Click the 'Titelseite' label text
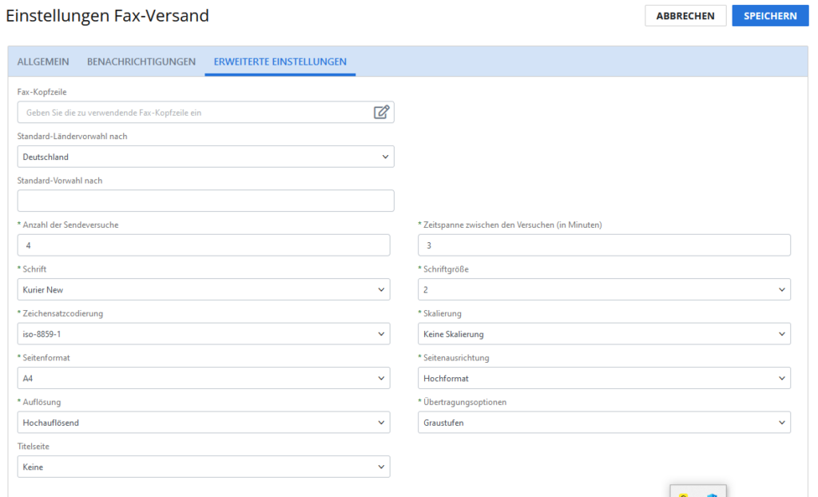The image size is (818, 497). tap(34, 447)
